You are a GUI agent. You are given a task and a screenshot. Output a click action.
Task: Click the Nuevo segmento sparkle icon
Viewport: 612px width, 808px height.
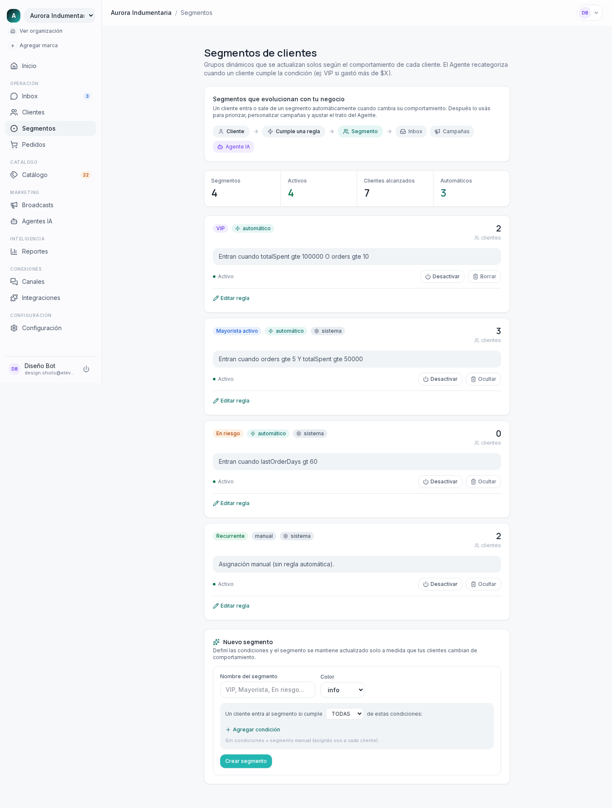point(216,642)
